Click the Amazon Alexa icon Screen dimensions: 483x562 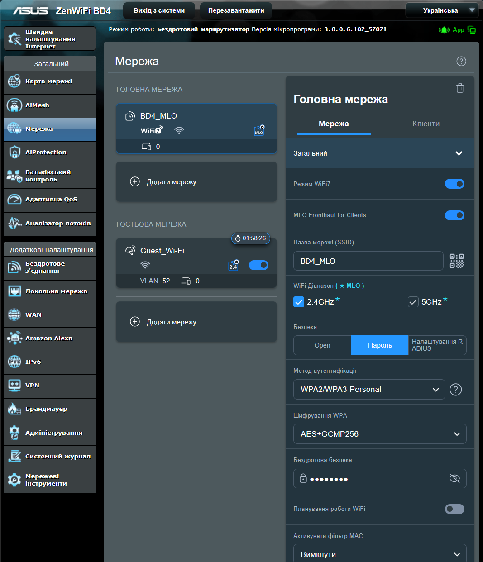[x=14, y=338]
